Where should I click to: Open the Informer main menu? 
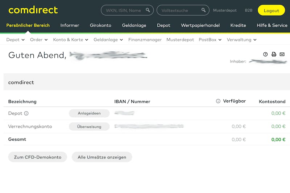click(x=70, y=25)
